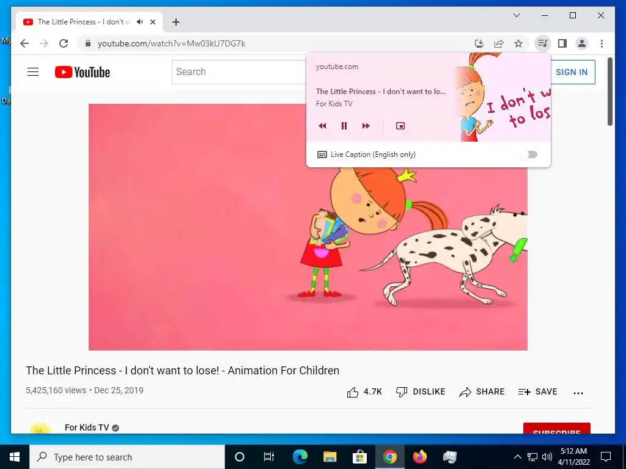
Task: Click the Live Caption captions icon
Action: (322, 155)
